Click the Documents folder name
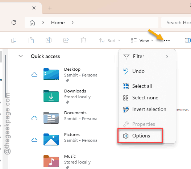The height and width of the screenshot is (169, 191). (75, 113)
